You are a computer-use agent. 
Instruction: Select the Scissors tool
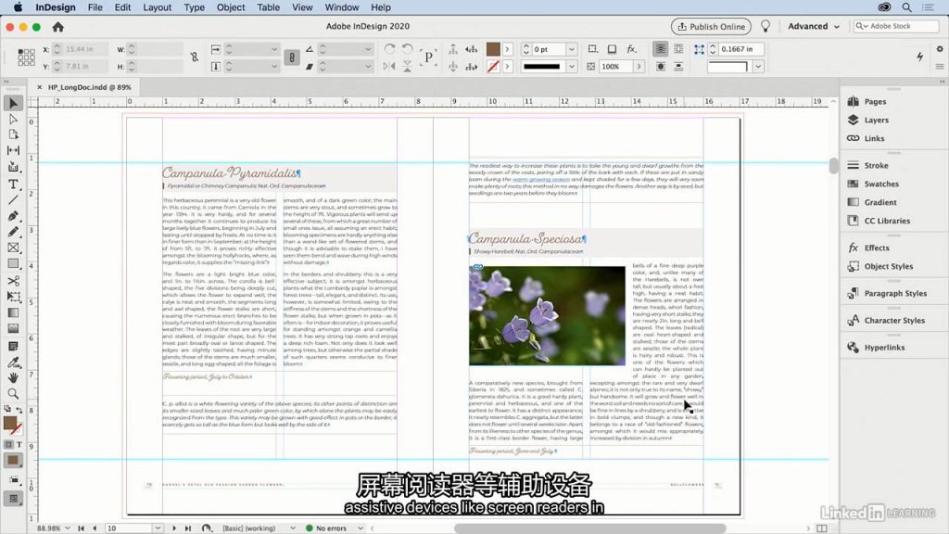point(13,281)
